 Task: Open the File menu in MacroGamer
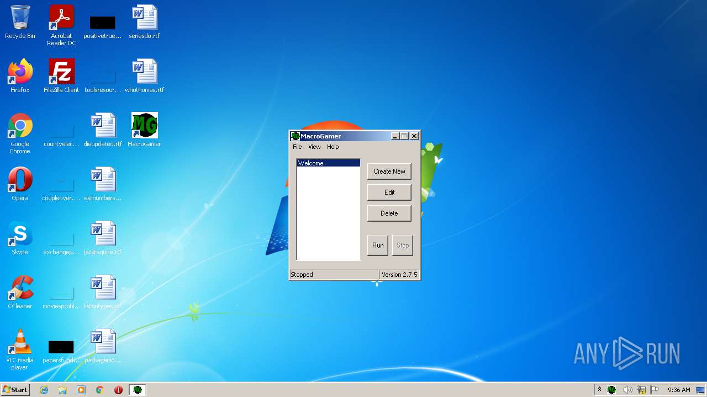click(x=297, y=147)
